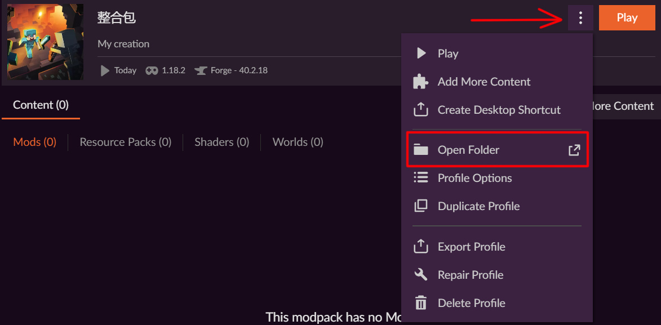Open the Shaders tab
Screen dimensions: 661x325
click(221, 142)
